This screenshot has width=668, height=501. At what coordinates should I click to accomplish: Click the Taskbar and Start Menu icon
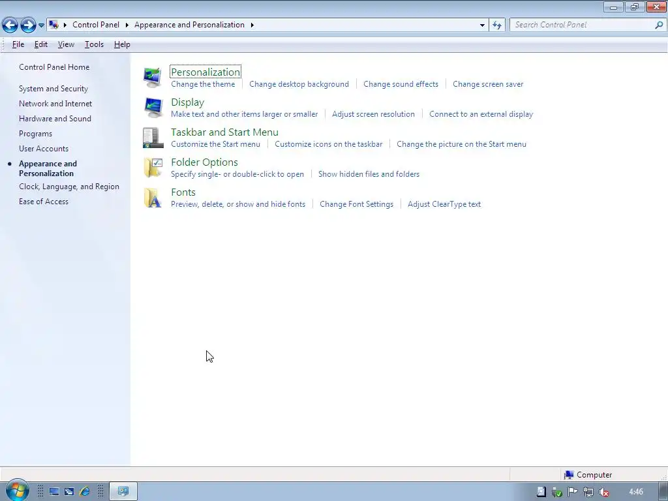click(x=153, y=138)
